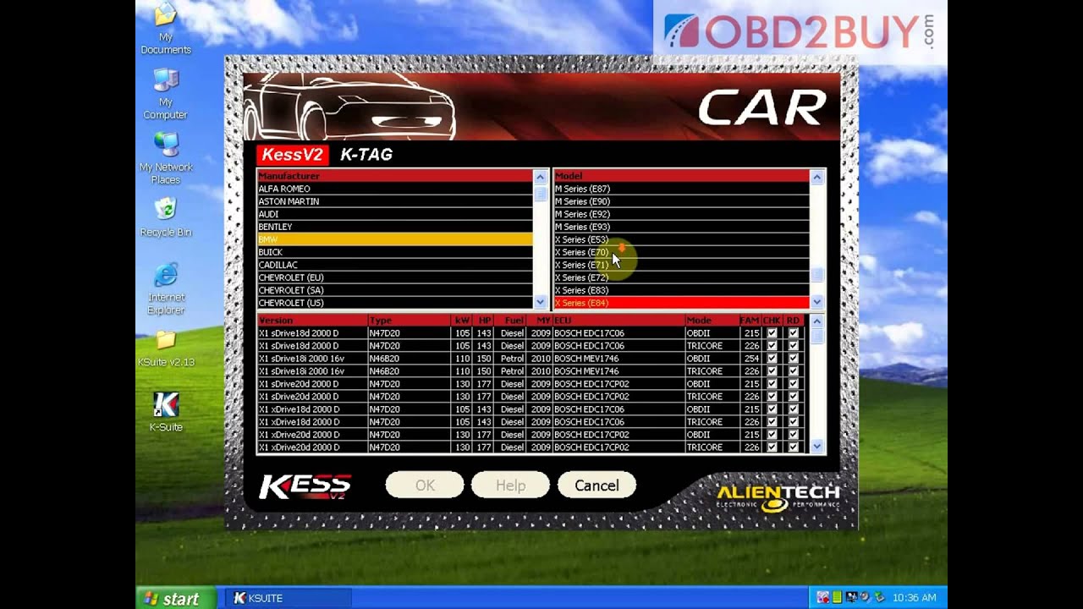Launch the K-Suite desktop shortcut
This screenshot has width=1083, height=609.
point(166,412)
